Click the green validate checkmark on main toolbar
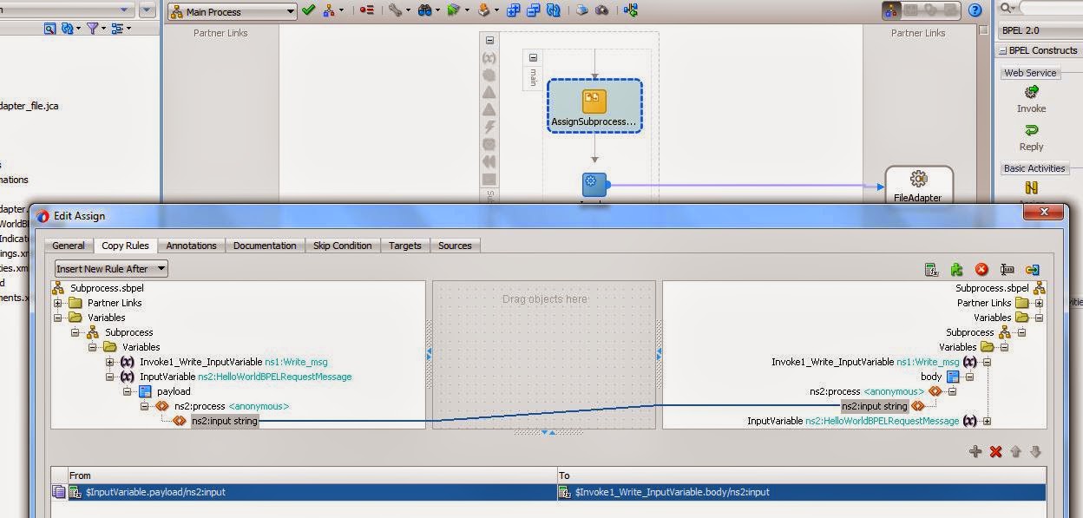 point(308,10)
